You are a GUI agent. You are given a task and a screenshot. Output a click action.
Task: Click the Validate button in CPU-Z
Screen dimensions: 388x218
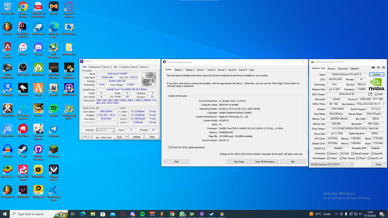pos(136,137)
